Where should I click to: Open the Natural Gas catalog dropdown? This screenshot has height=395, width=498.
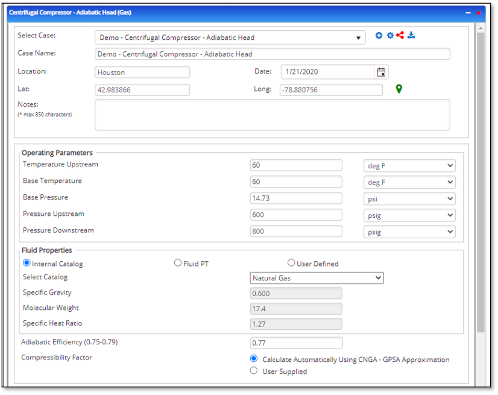(378, 278)
